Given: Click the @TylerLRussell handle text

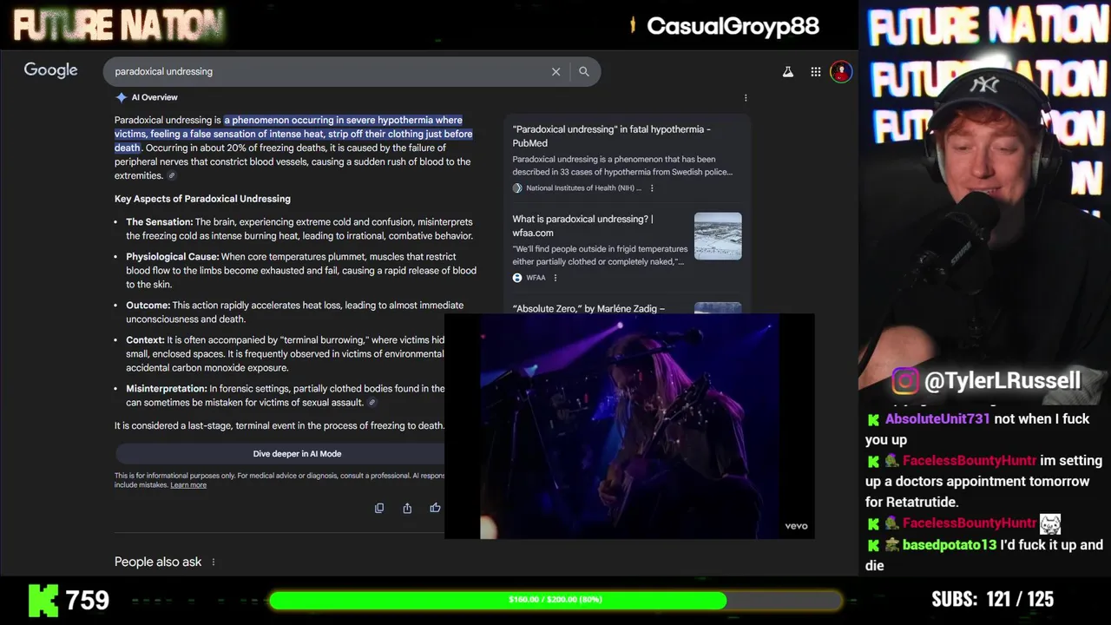Looking at the screenshot, I should pyautogui.click(x=1003, y=380).
